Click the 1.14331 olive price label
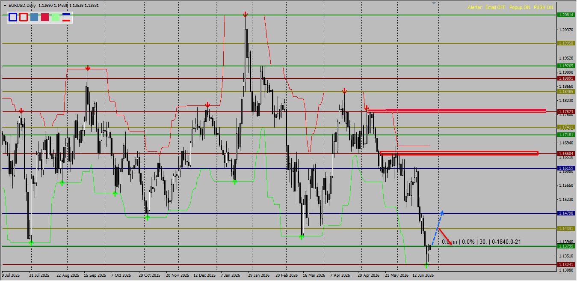The height and width of the screenshot is (281, 577). [566, 229]
